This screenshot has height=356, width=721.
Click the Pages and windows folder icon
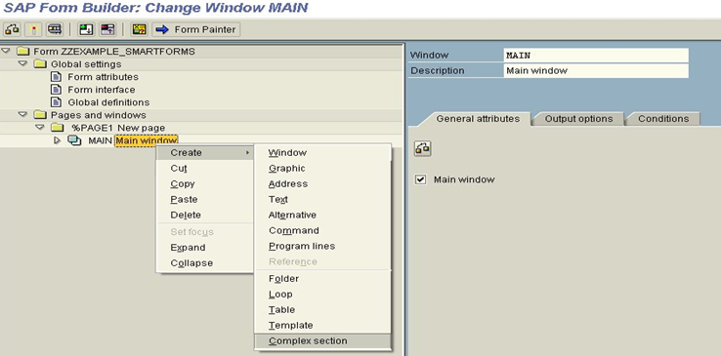pyautogui.click(x=40, y=115)
